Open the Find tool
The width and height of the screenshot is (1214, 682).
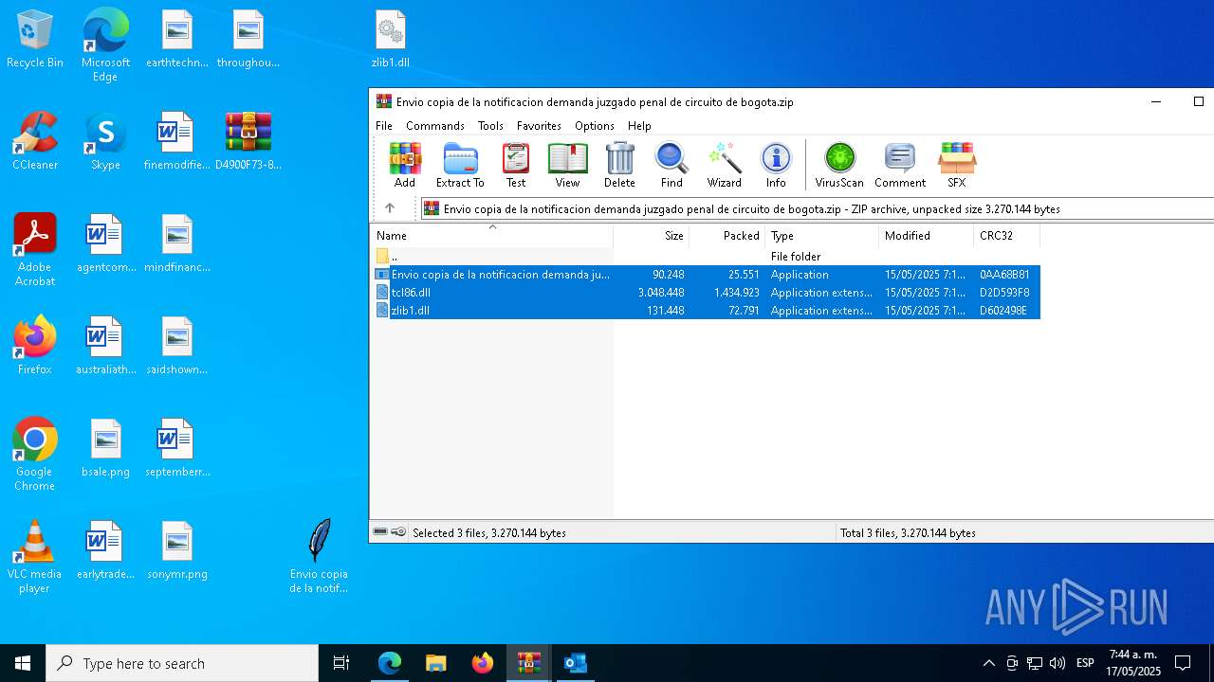[x=671, y=166]
